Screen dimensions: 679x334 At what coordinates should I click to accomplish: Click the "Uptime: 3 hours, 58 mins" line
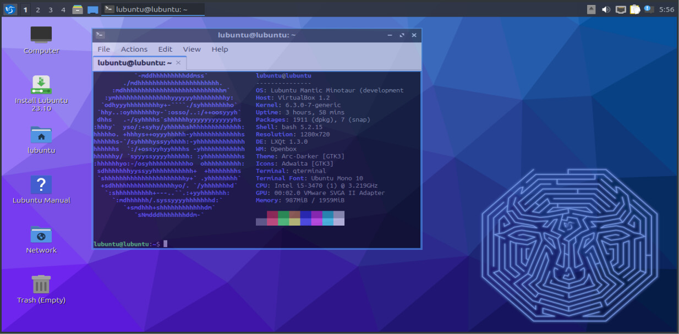tap(300, 112)
